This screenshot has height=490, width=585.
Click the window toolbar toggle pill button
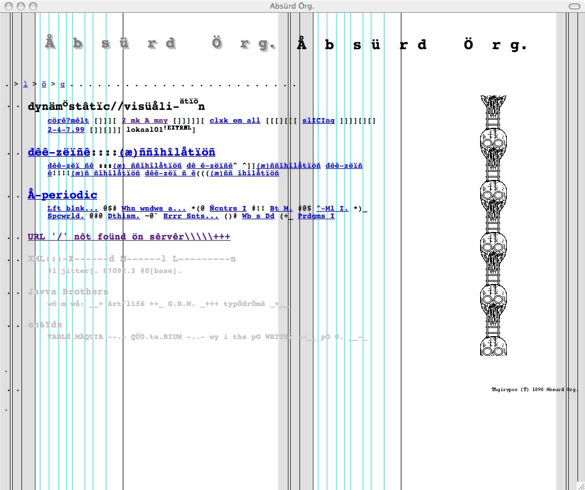click(x=574, y=6)
